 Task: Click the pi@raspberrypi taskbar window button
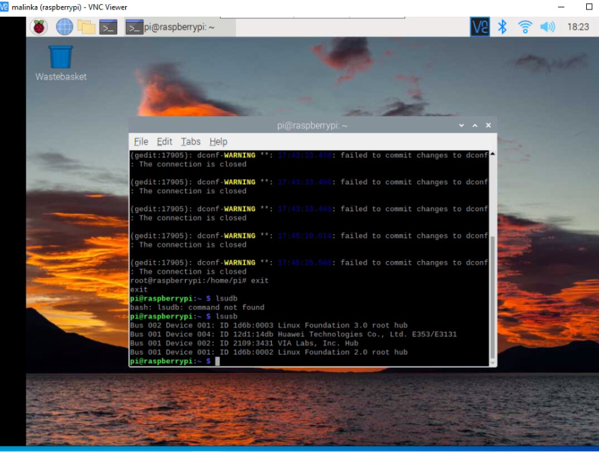180,28
